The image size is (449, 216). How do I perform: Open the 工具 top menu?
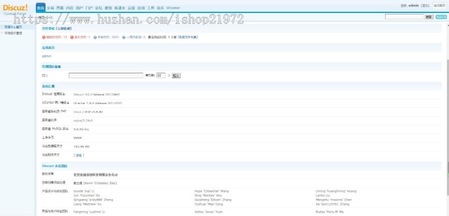[151, 8]
